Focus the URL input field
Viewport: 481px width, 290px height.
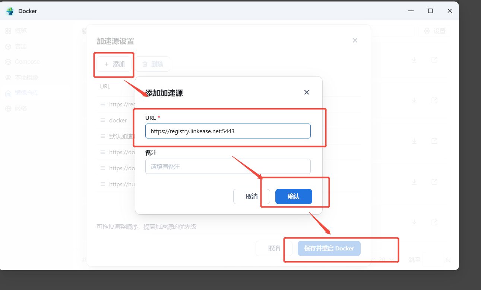tap(228, 131)
